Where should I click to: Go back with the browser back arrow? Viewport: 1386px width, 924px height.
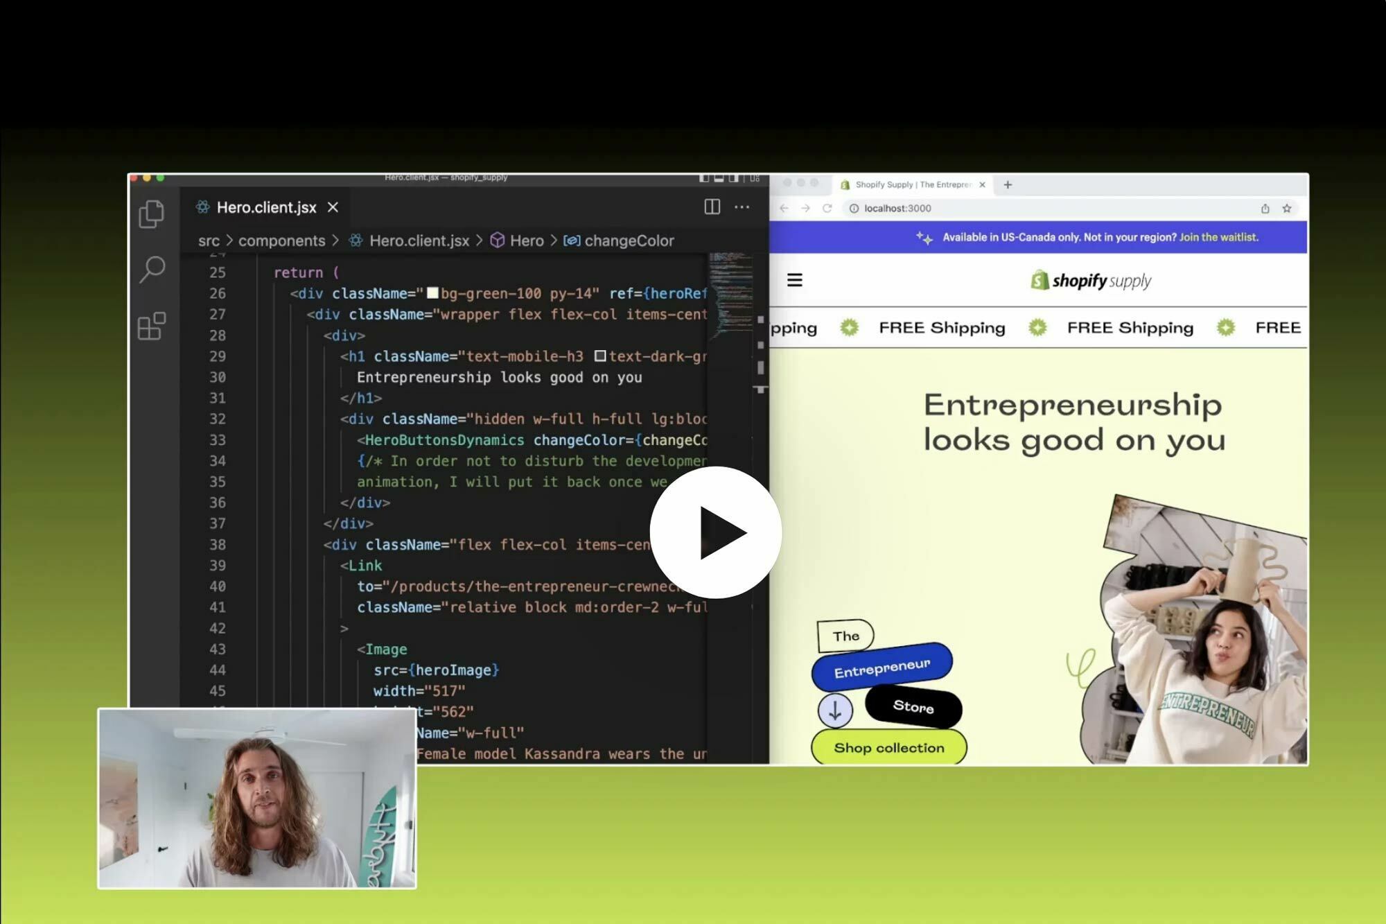784,208
